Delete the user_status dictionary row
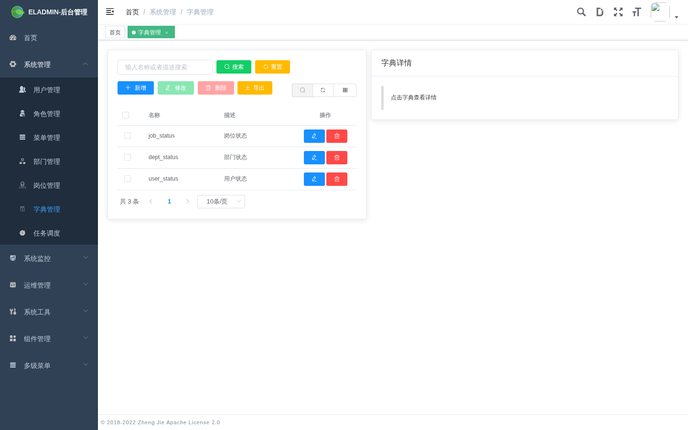Image resolution: width=688 pixels, height=430 pixels. [x=337, y=179]
